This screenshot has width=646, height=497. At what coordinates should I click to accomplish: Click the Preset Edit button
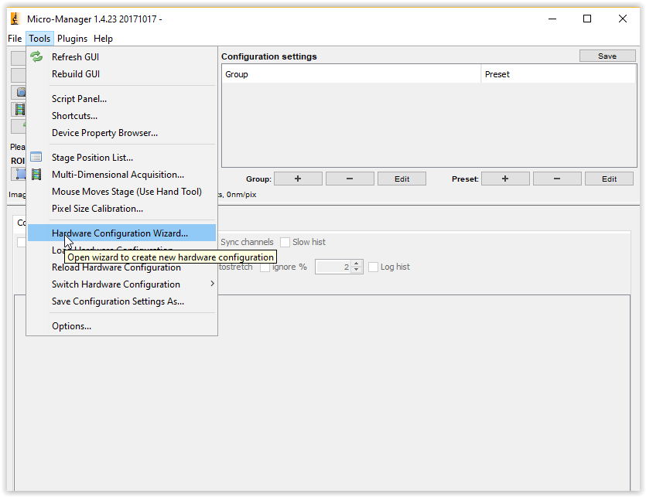609,179
